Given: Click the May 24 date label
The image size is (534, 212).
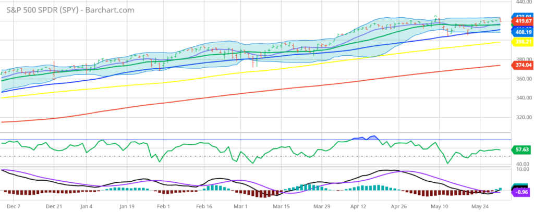Looking at the screenshot, I should click(x=480, y=206).
